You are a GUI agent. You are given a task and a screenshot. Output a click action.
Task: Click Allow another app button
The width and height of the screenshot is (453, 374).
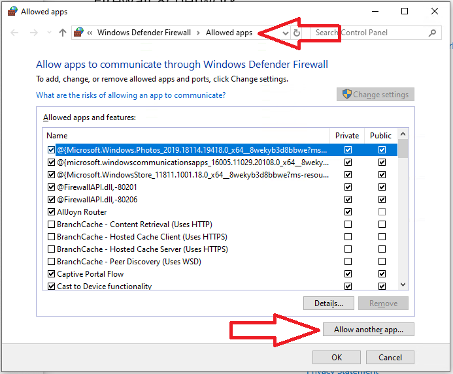369,329
